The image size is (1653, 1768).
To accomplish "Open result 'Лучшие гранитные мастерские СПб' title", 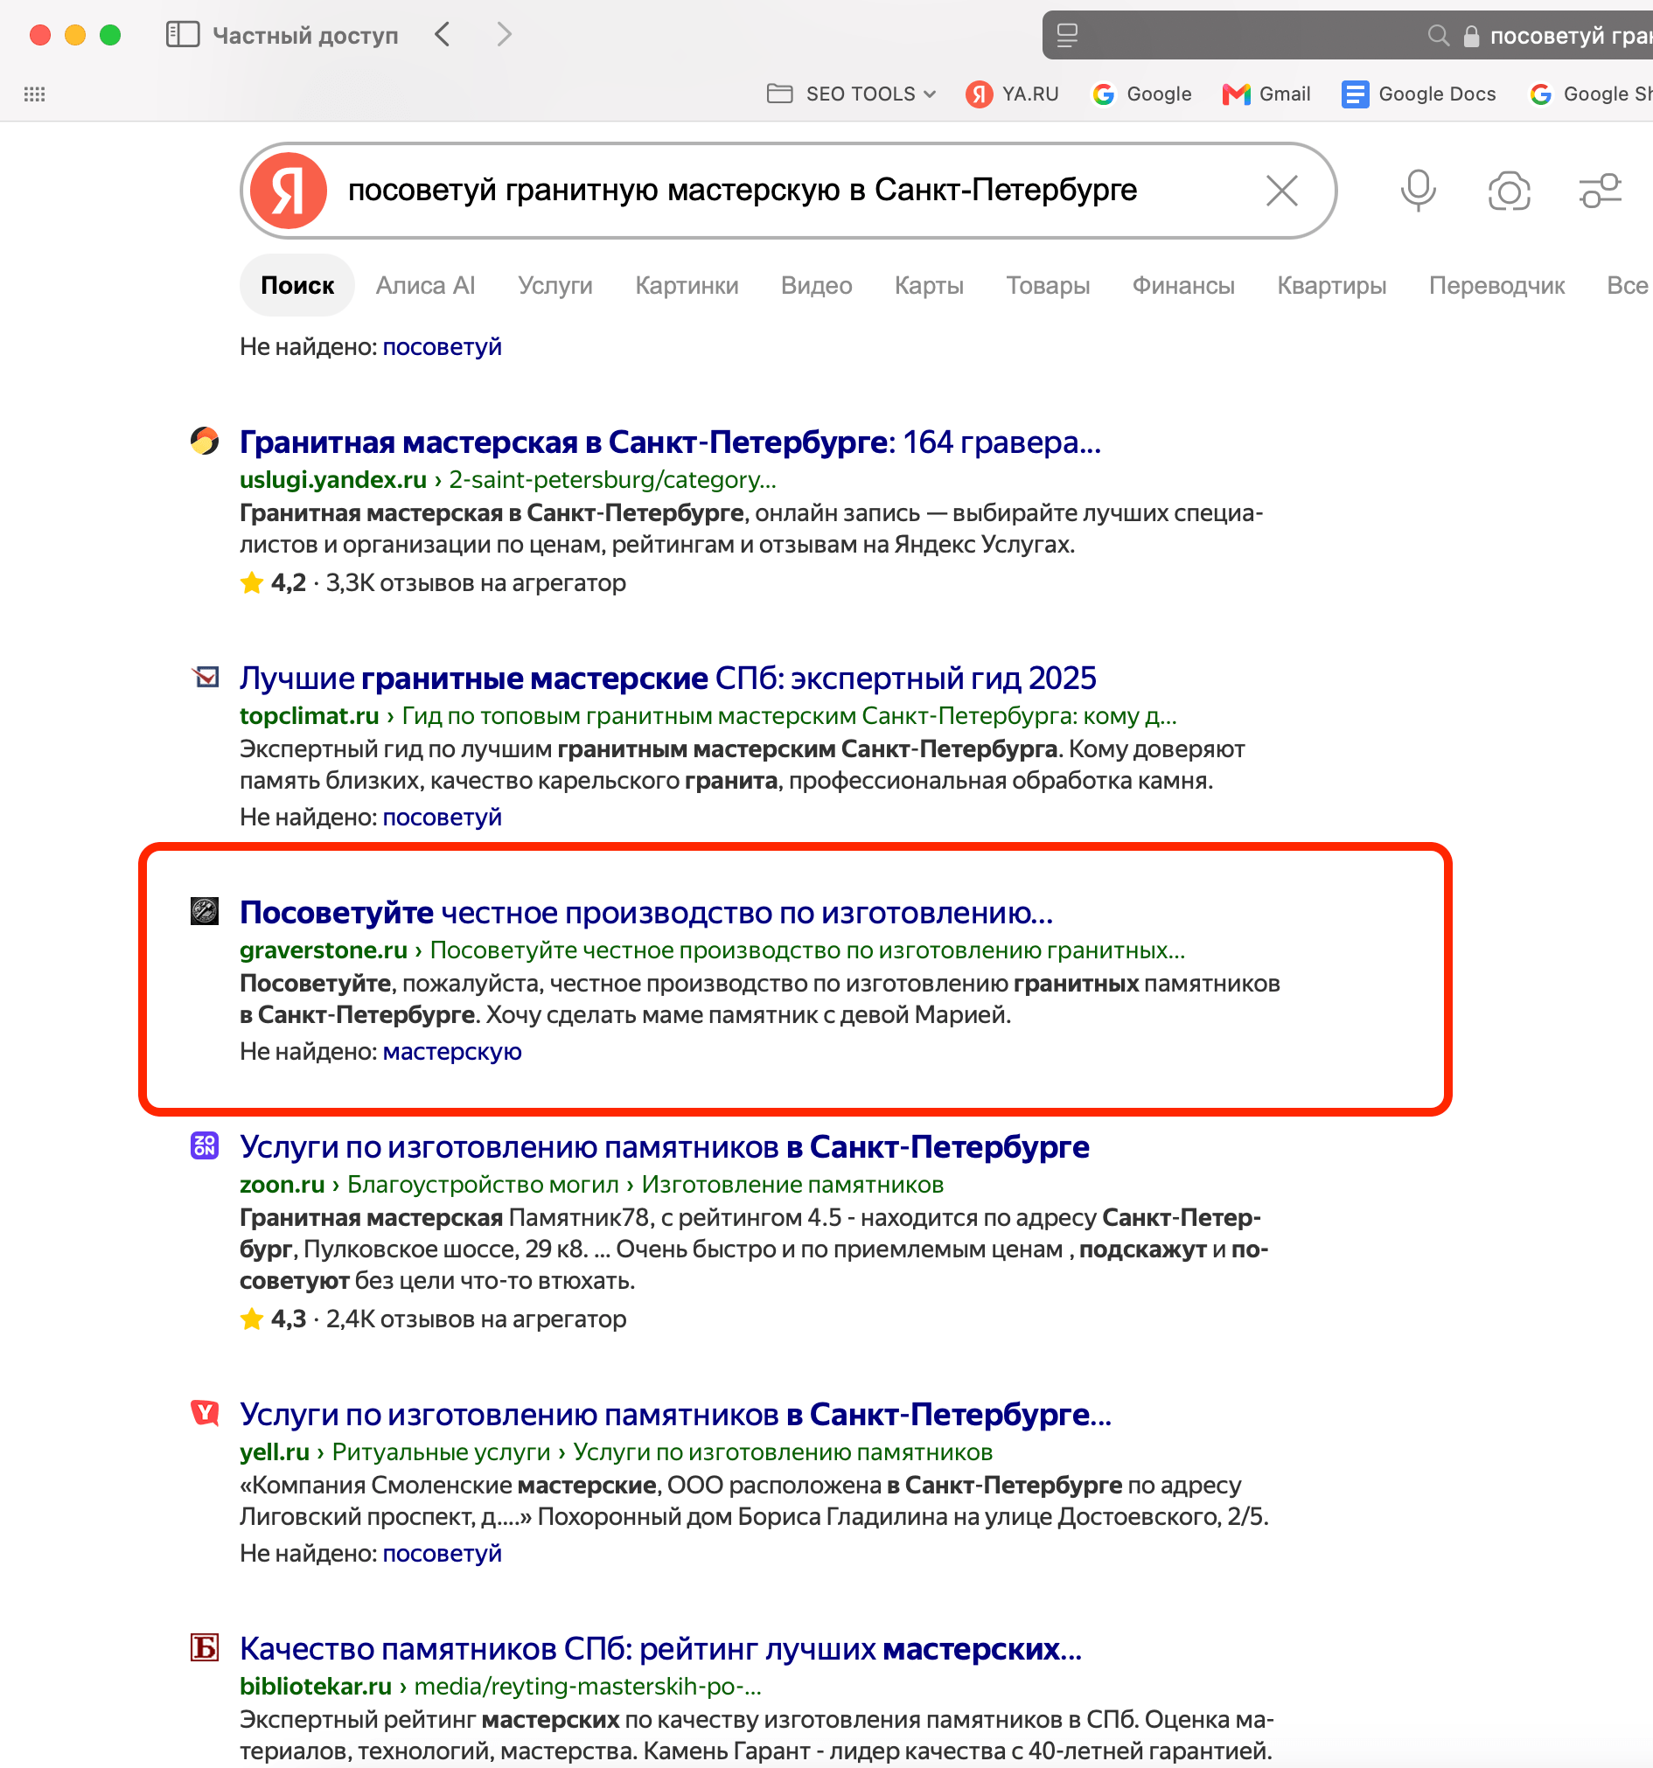I will pyautogui.click(x=667, y=678).
